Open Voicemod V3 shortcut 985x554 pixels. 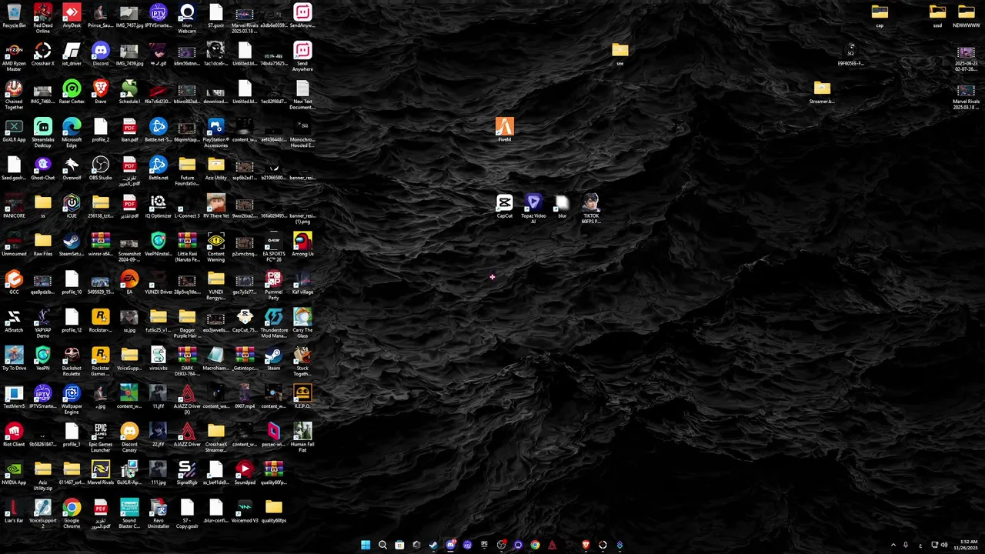point(245,511)
